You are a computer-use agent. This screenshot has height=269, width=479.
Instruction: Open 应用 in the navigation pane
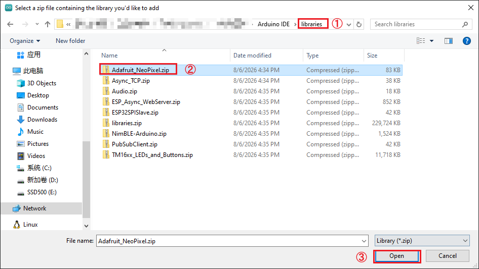[x=33, y=55]
